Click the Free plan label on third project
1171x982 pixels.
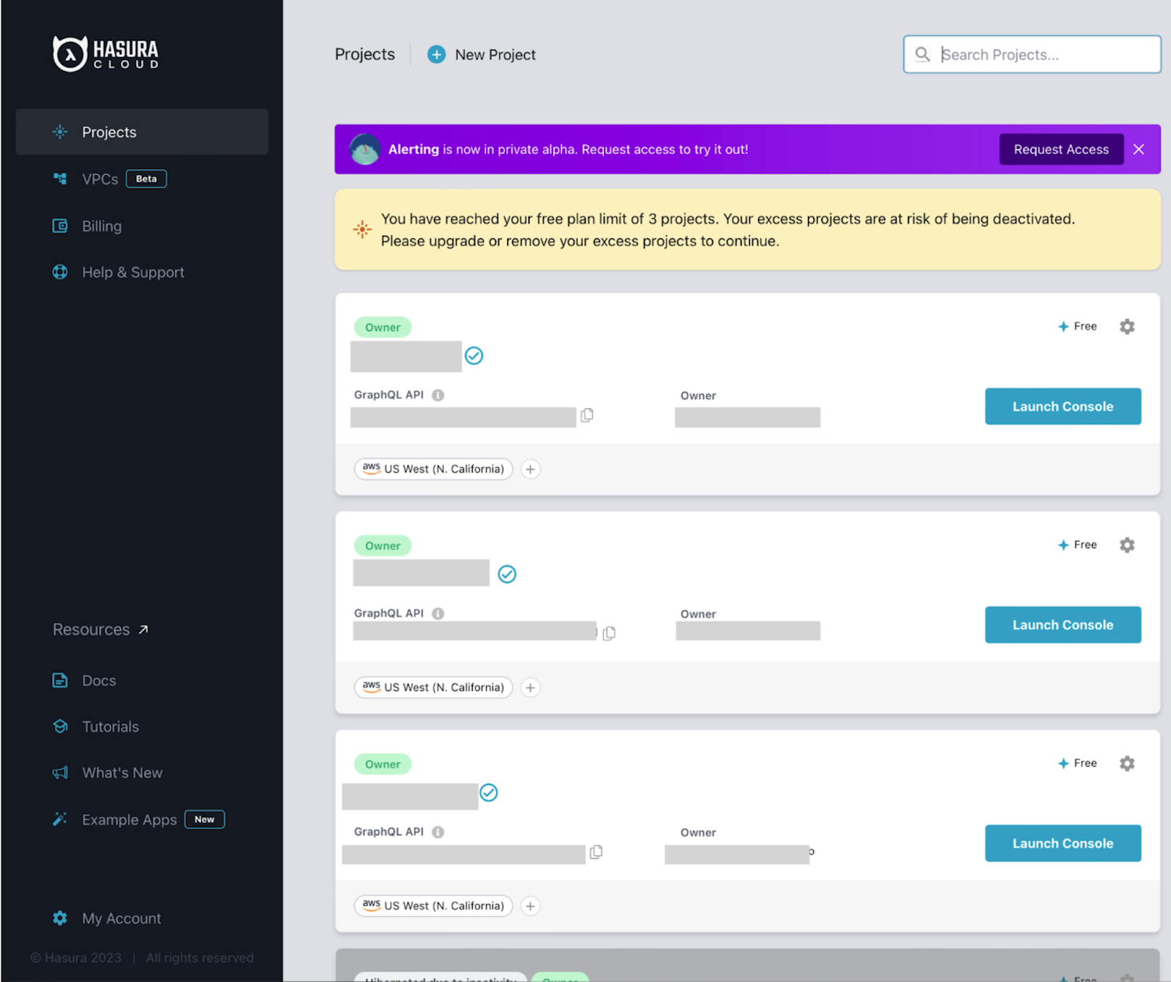click(1077, 763)
